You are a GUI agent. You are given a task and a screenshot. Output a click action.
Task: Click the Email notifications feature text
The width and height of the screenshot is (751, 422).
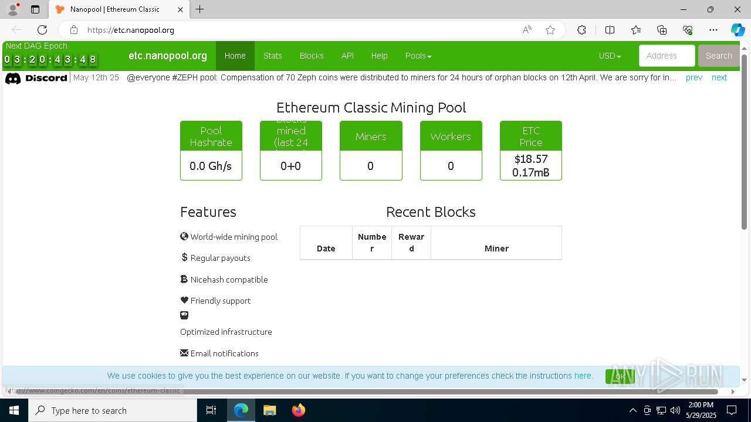224,353
